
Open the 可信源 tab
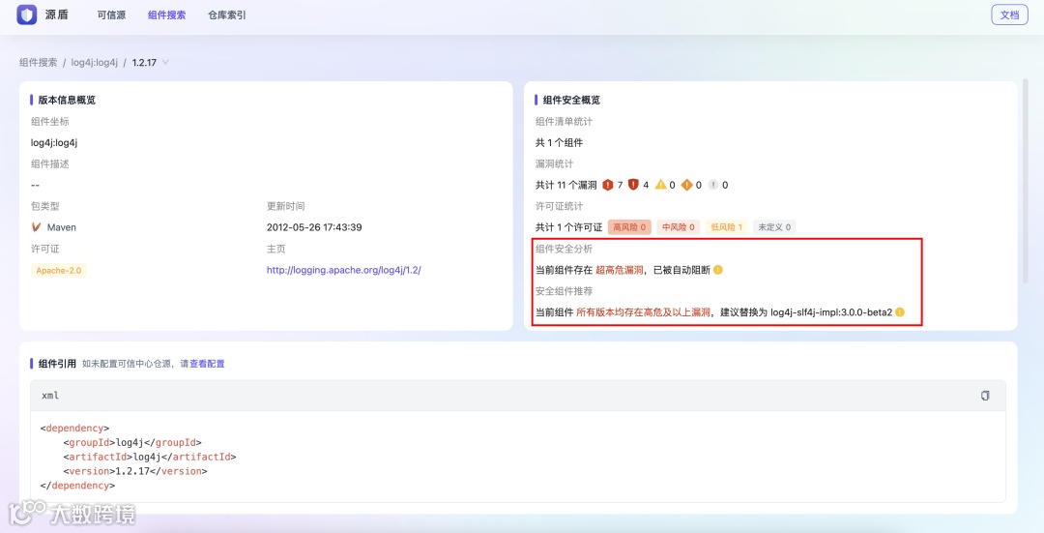click(111, 15)
